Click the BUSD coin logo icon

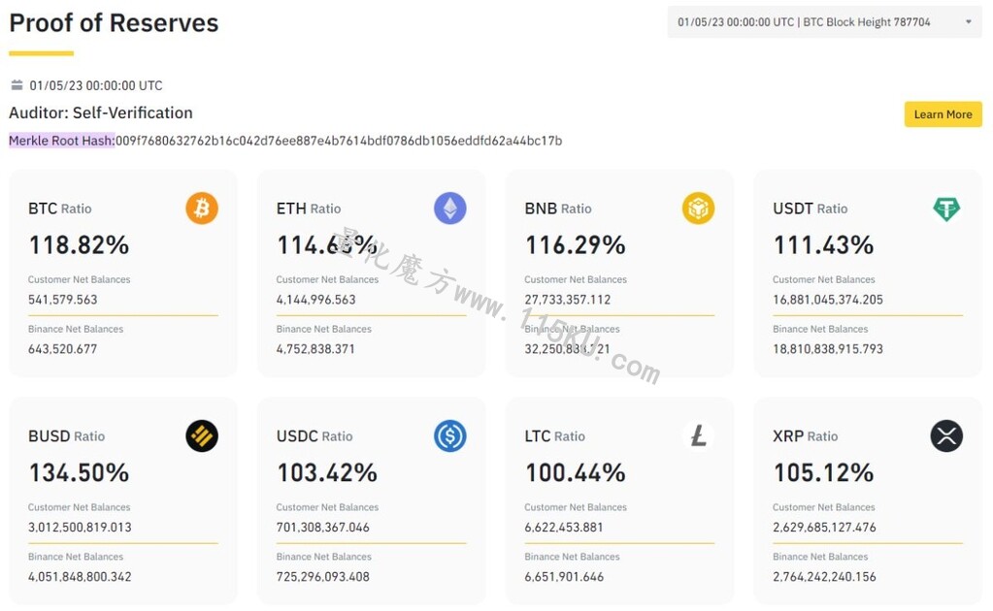click(x=202, y=435)
